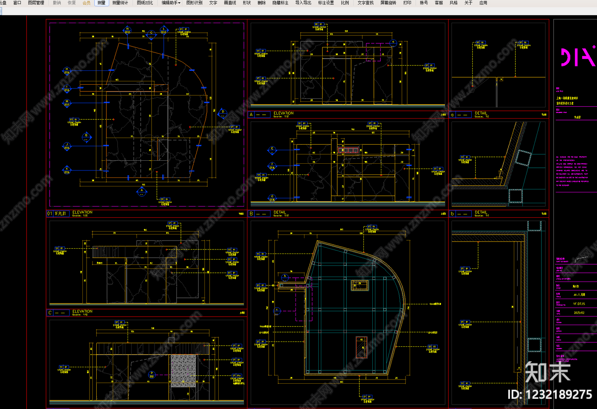Screen dimensions: 597x409
Task: Click the 1F.DT.15 drawing number in title block
Action: (x=579, y=304)
